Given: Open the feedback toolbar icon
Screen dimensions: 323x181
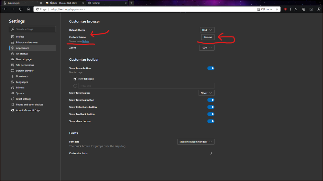Looking at the screenshot, I should [x=319, y=9].
